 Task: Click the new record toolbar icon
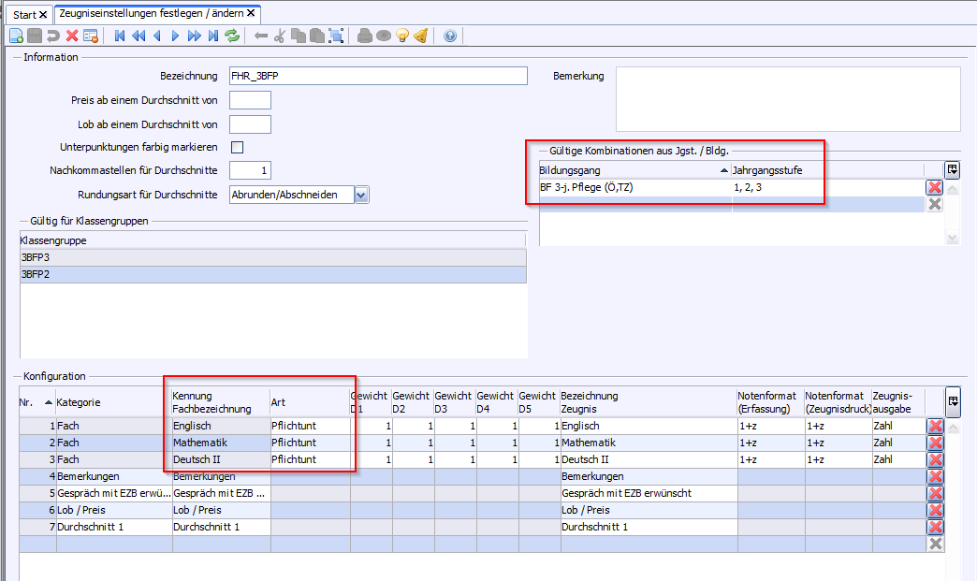[16, 36]
